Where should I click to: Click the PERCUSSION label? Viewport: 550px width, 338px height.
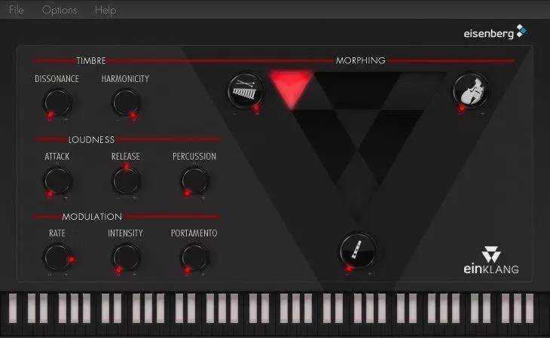pyautogui.click(x=194, y=157)
